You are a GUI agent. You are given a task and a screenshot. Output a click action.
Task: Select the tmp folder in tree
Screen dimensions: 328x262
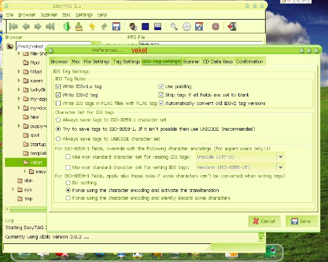pyautogui.click(x=28, y=199)
